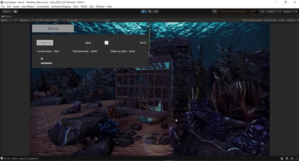This screenshot has width=299, height=161.
Task: Click the Play button in toolbar
Action: [x=144, y=12]
